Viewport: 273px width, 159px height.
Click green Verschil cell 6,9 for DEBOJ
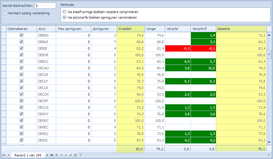(178, 62)
